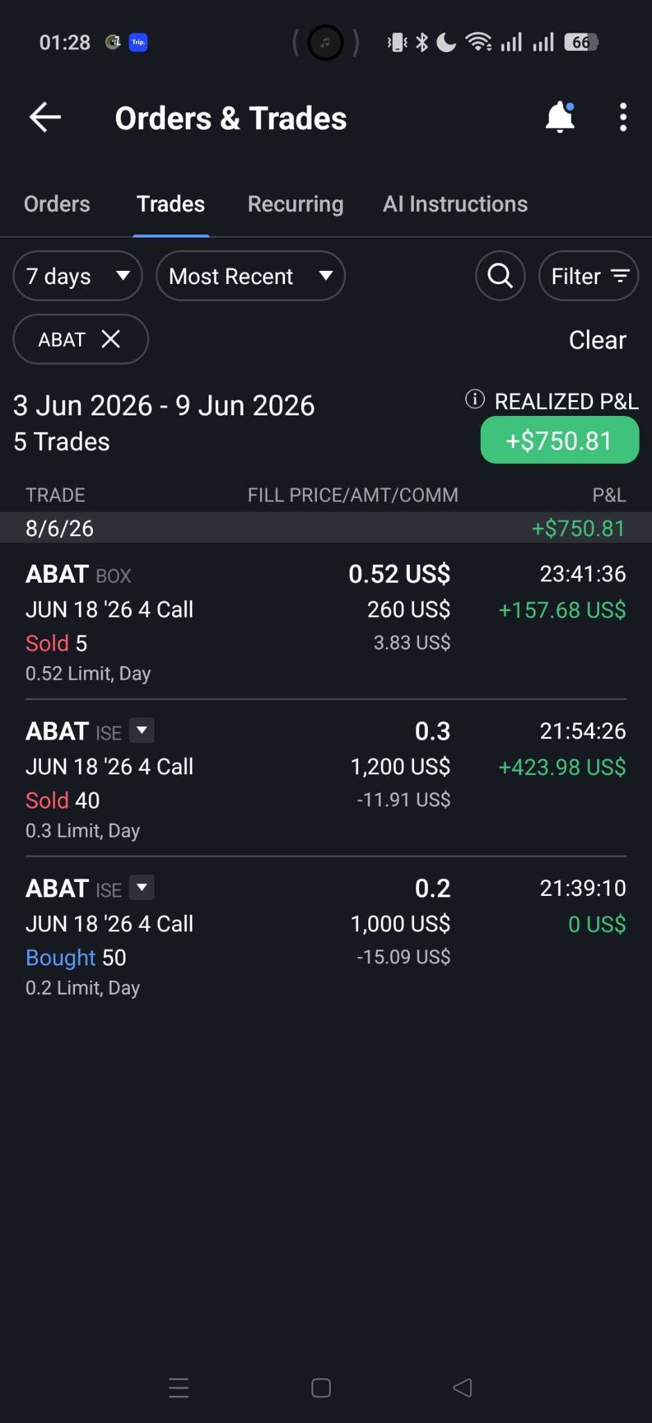Open the Most Recent sort dropdown
This screenshot has height=1423, width=652.
tap(250, 276)
